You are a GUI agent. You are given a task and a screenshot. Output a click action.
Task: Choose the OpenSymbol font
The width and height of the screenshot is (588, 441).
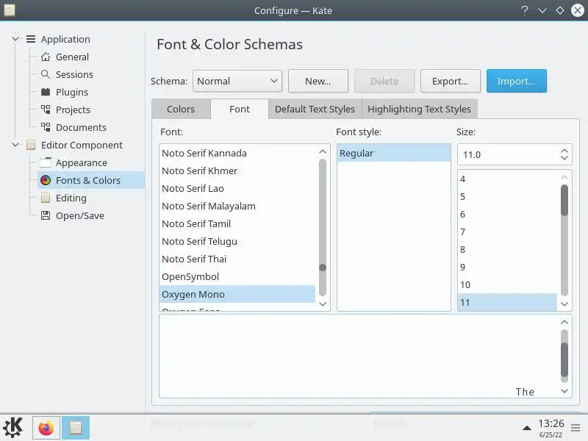pyautogui.click(x=237, y=276)
